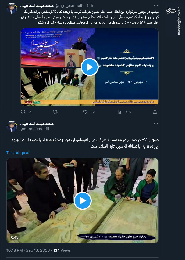This screenshot has height=260, width=185.
Task: Click the 14h timestamp on first tweet
Action: [x=90, y=6]
